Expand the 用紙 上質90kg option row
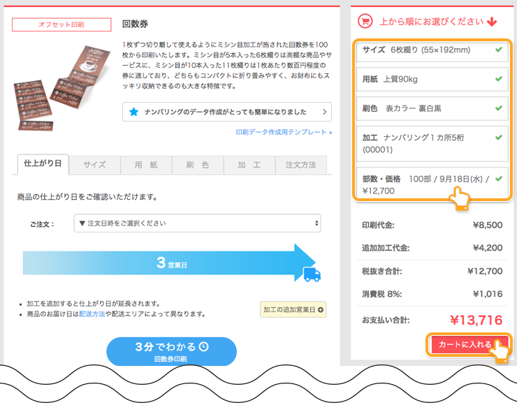 [432, 80]
